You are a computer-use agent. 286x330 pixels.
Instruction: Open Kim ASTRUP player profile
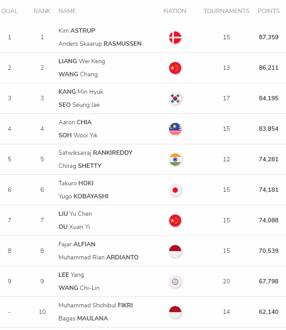tap(77, 31)
